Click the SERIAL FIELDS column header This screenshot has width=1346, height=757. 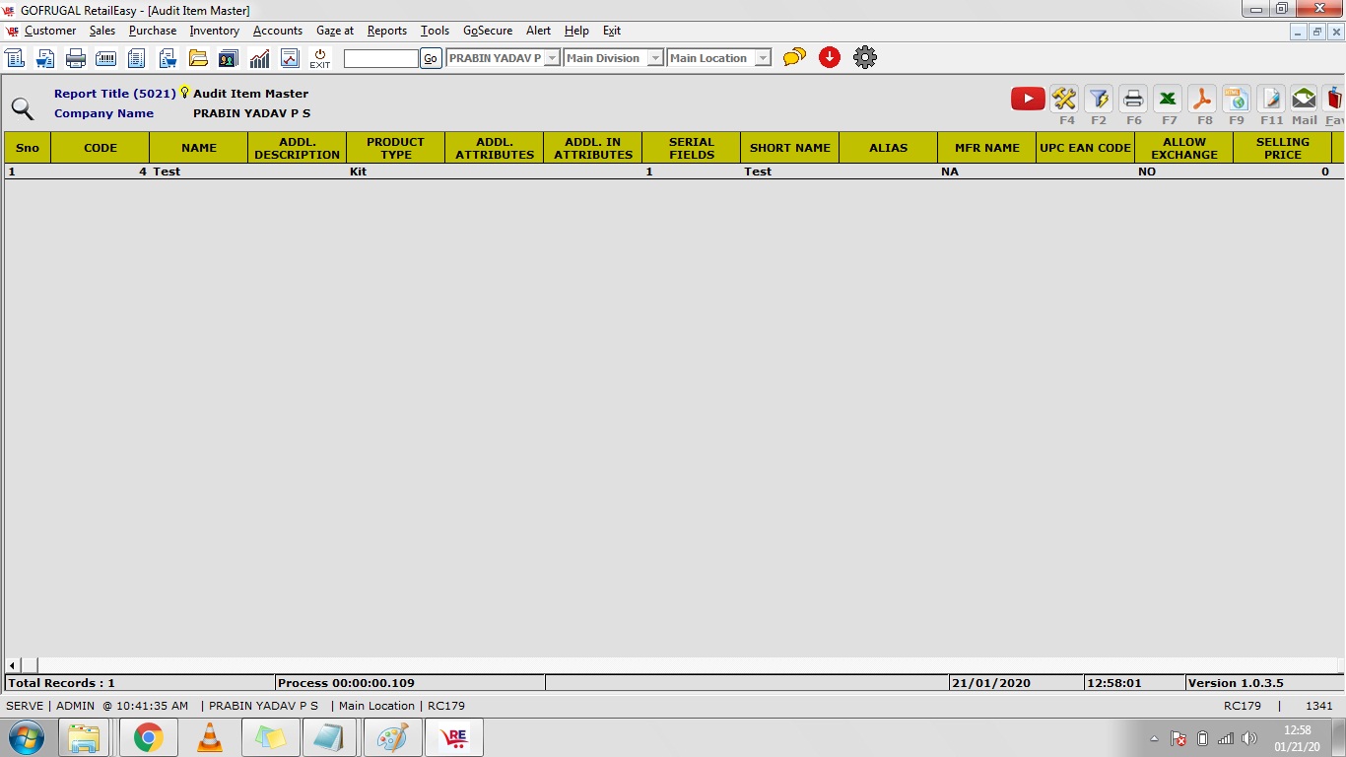692,148
